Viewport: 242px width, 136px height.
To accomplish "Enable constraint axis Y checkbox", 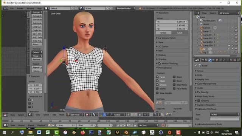I will point(29,103).
